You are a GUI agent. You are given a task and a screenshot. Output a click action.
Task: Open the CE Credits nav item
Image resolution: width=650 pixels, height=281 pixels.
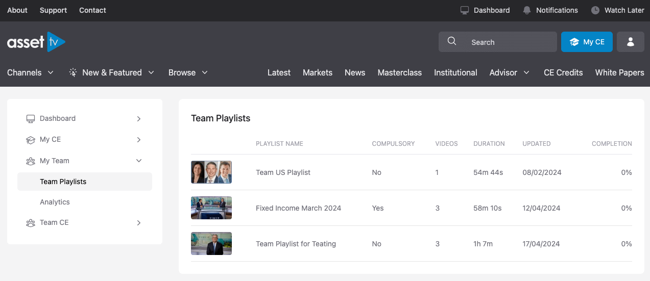[x=563, y=72]
